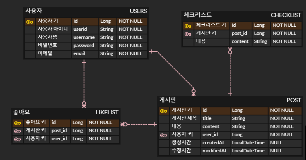The image size is (306, 160).
Task: Select the LIKELIST table title
Action: pyautogui.click(x=107, y=112)
